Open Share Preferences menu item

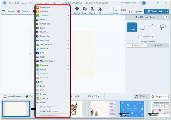(x=53, y=111)
